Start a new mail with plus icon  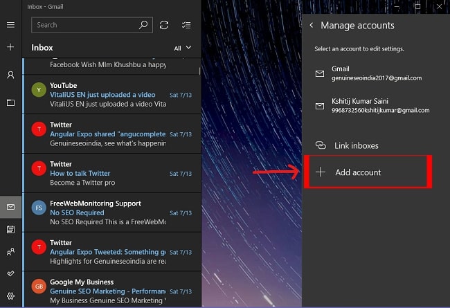pyautogui.click(x=10, y=47)
